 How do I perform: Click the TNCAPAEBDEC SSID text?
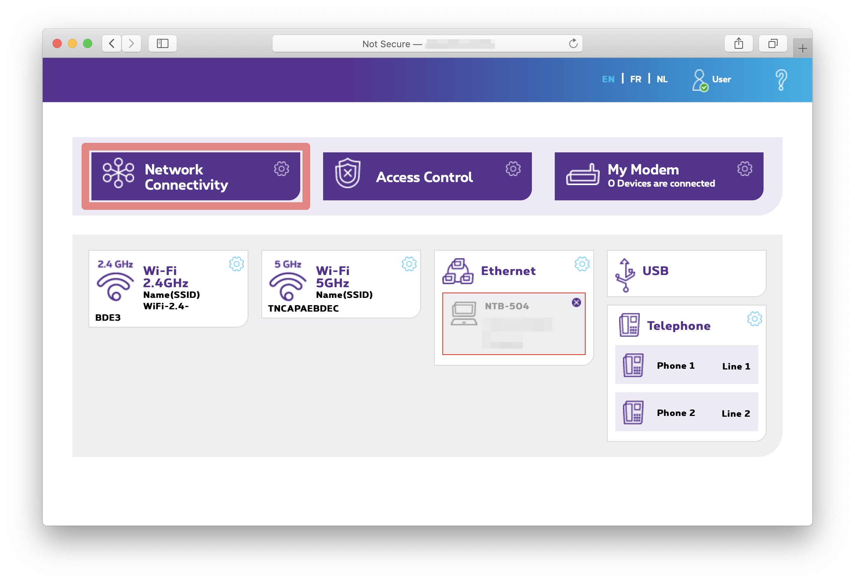tap(303, 309)
